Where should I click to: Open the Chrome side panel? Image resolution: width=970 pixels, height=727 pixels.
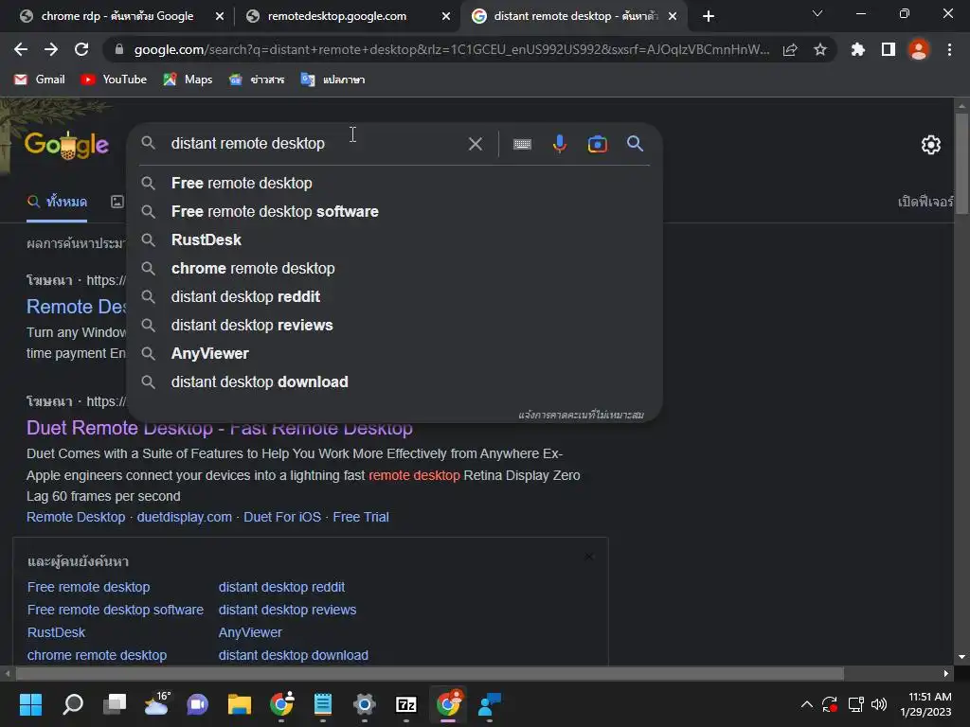[889, 49]
